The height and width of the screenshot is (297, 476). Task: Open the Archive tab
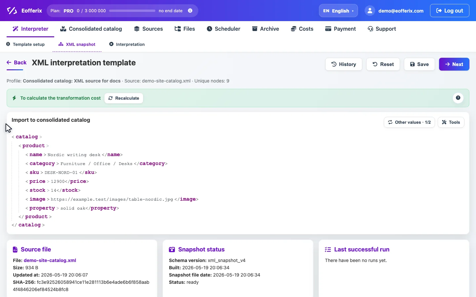click(x=265, y=29)
